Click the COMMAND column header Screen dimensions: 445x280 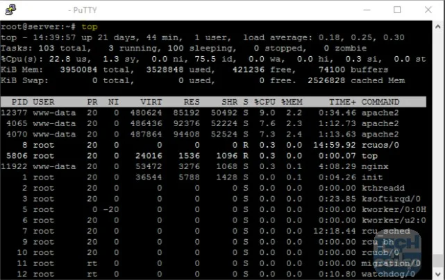pos(380,102)
